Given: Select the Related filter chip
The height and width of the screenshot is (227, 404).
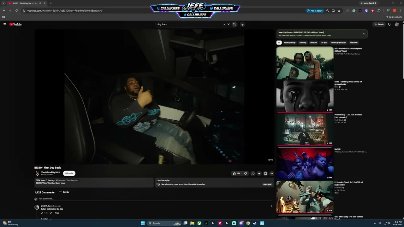Looking at the screenshot, I should (x=313, y=43).
